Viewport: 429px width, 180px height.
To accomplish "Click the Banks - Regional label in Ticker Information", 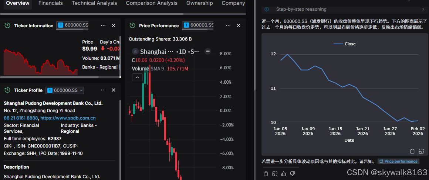I will point(100,67).
